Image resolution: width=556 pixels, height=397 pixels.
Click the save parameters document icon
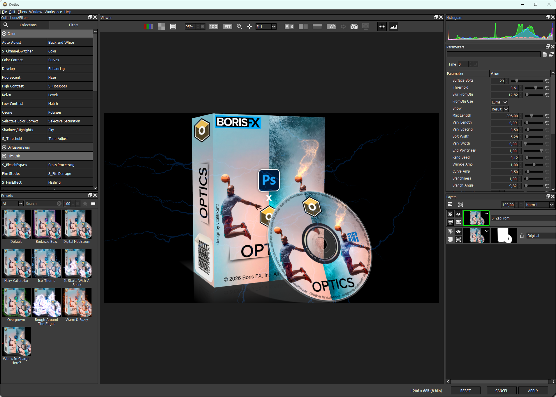(544, 54)
